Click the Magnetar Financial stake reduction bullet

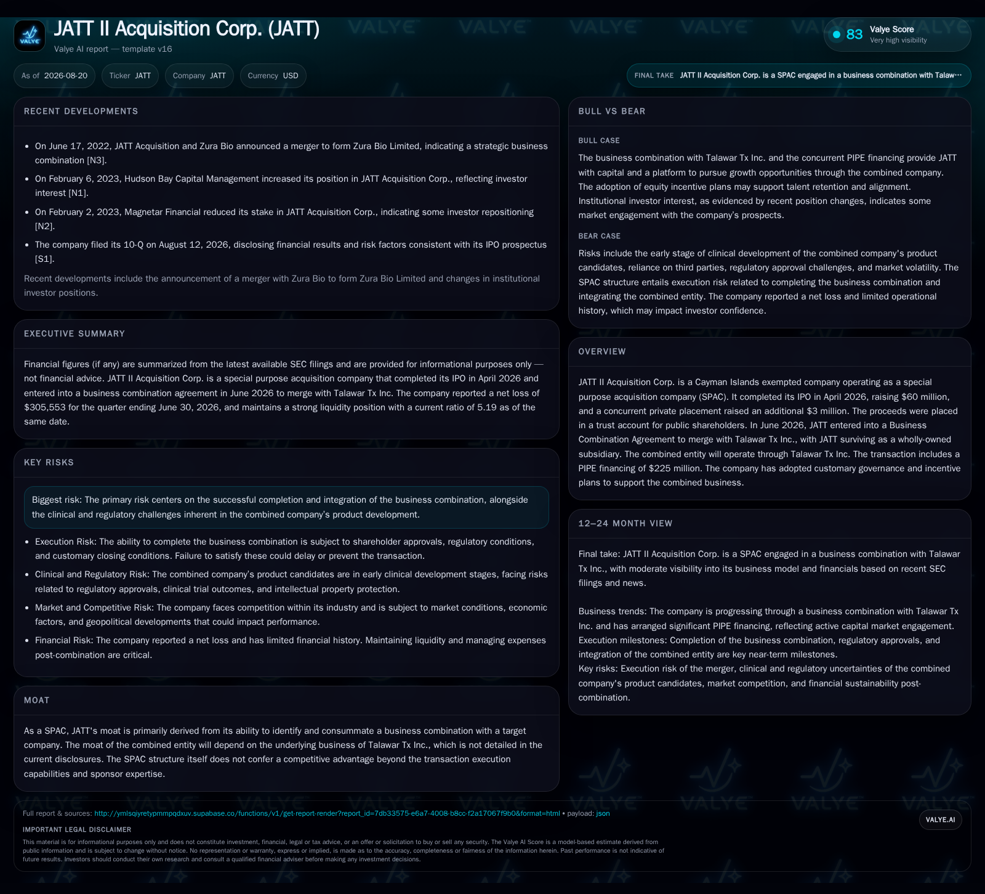[284, 219]
